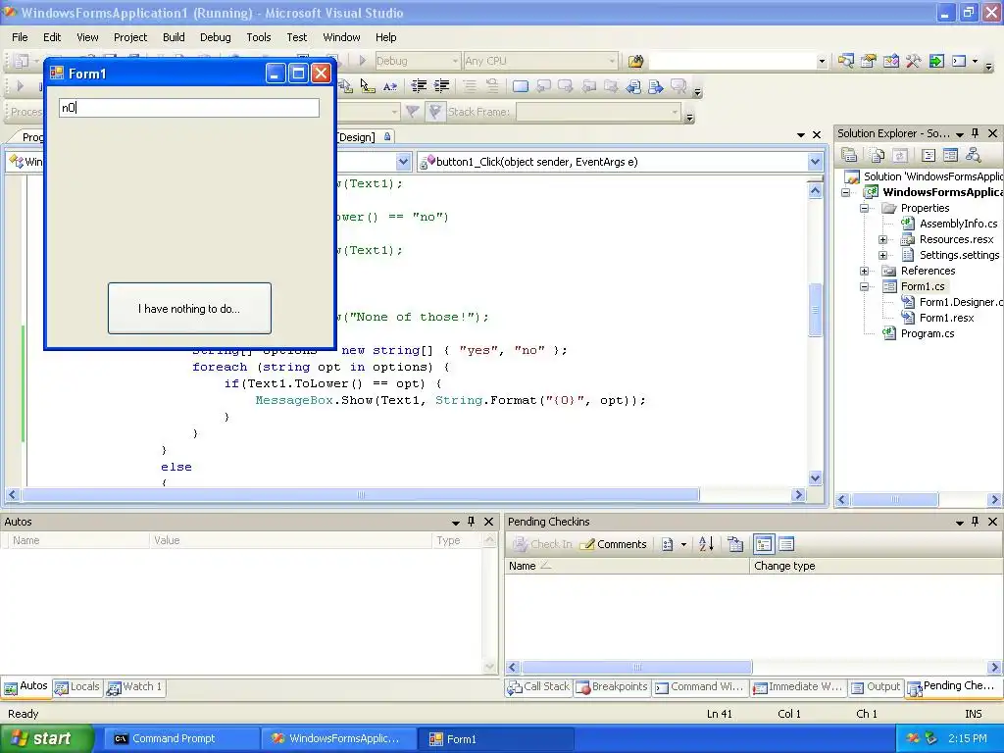Click Comments in Pending Checkins toolbar

[x=614, y=544]
